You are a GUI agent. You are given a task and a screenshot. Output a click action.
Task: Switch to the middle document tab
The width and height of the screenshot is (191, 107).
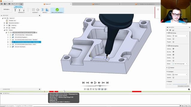96,4
